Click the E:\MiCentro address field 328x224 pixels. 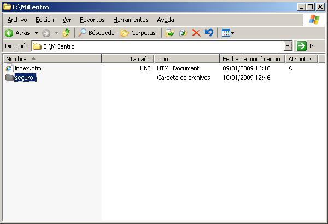[159, 46]
